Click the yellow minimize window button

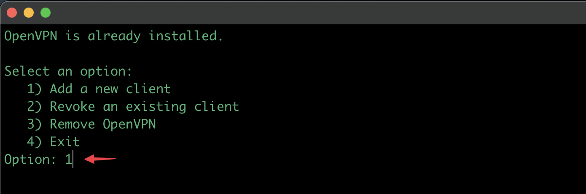point(29,13)
